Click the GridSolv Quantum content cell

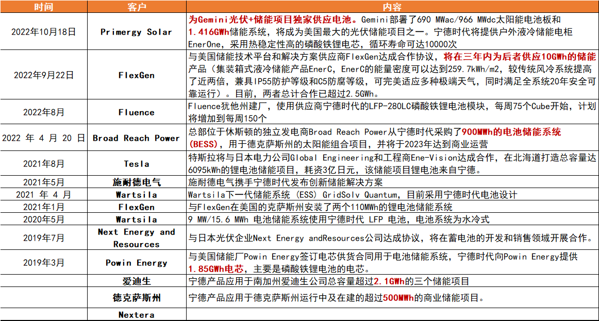pyautogui.click(x=392, y=195)
